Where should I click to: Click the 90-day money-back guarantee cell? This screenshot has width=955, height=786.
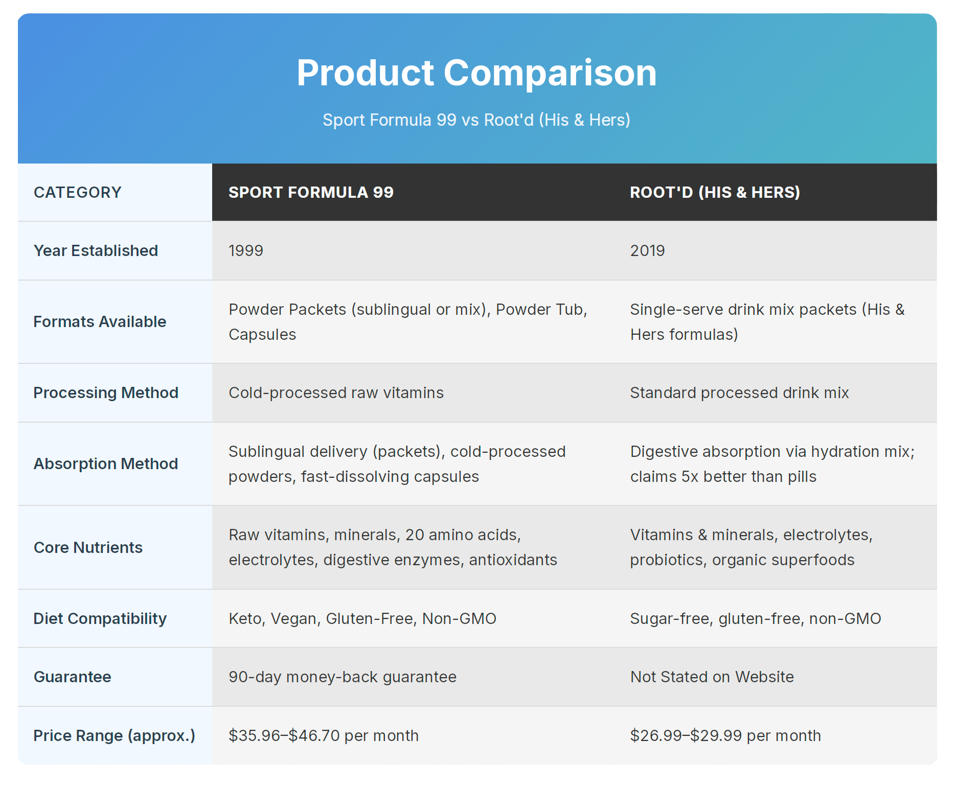[x=343, y=677]
